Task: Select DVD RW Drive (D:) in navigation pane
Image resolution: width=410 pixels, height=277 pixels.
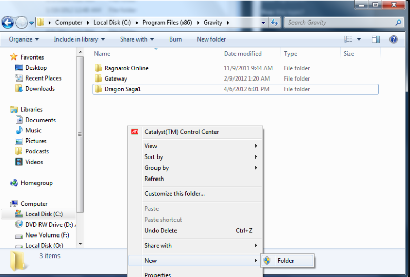Action: click(46, 225)
